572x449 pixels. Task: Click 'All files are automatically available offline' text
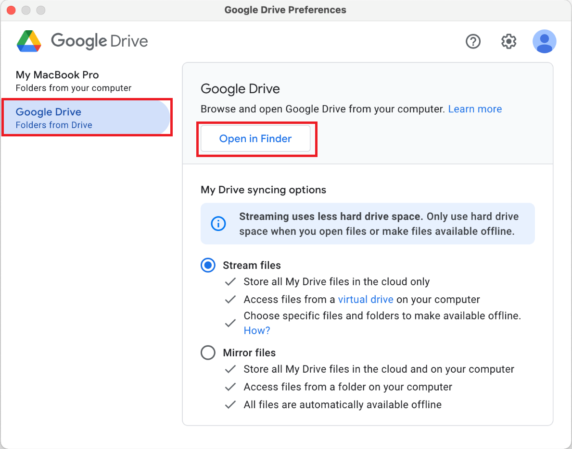(343, 404)
